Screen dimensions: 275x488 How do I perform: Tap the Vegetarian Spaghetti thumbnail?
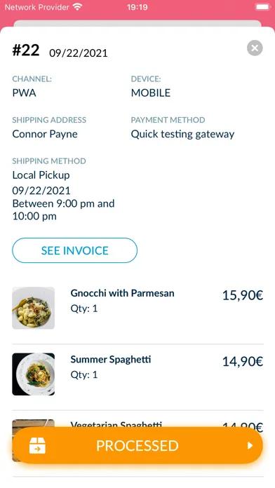click(34, 424)
